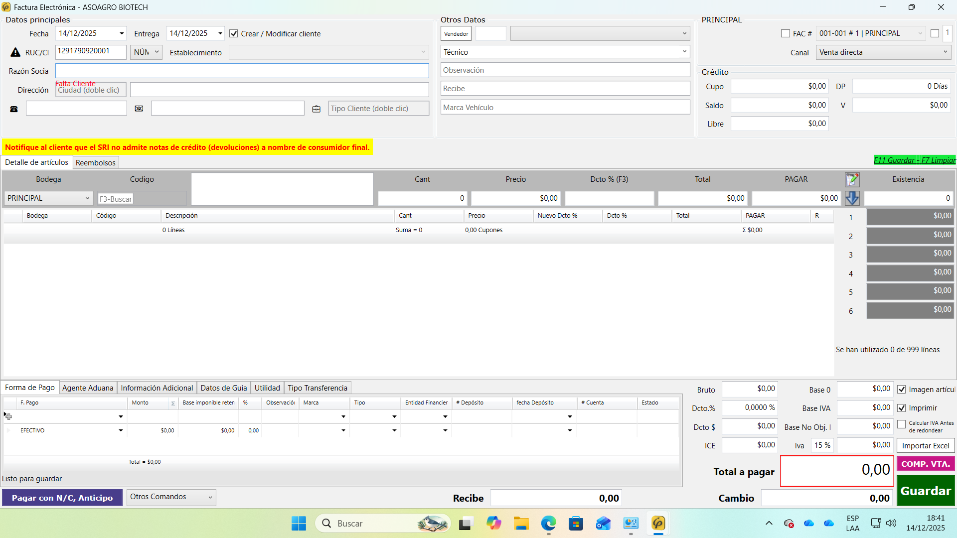957x538 pixels.
Task: Toggle the FAC # checkbox
Action: 786,34
